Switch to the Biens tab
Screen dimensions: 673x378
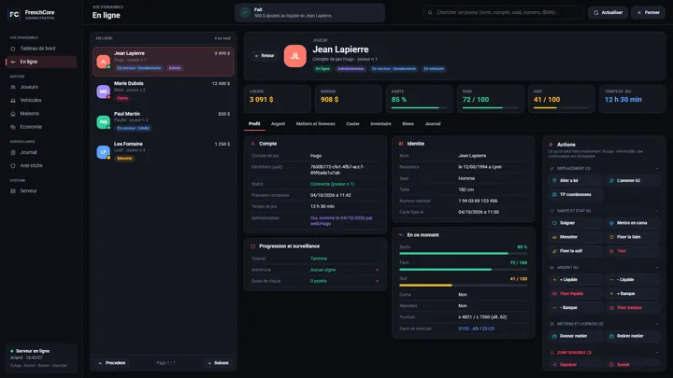click(x=408, y=124)
